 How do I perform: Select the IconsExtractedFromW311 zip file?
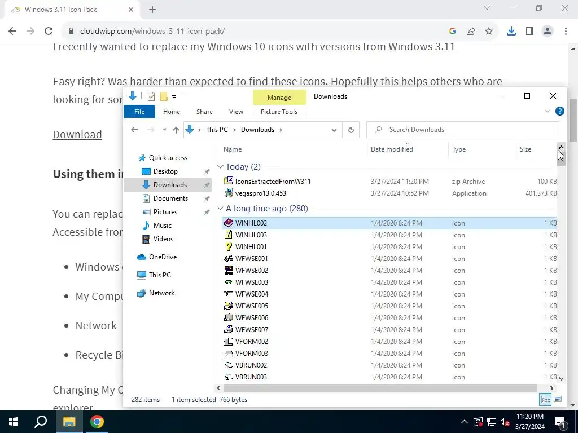(389, 182)
